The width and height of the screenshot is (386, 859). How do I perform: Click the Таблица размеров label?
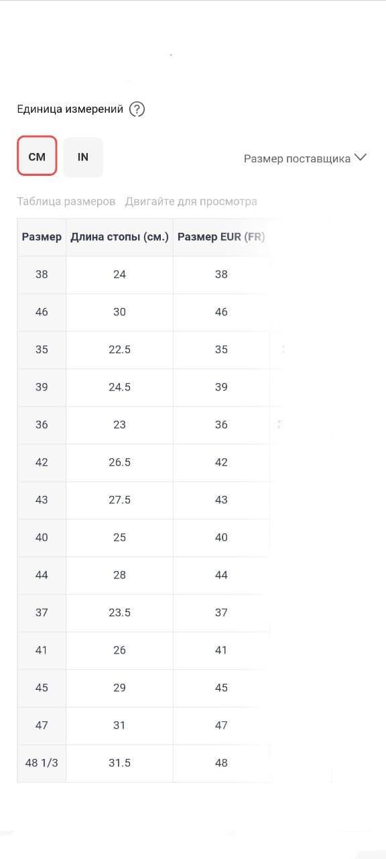point(66,201)
